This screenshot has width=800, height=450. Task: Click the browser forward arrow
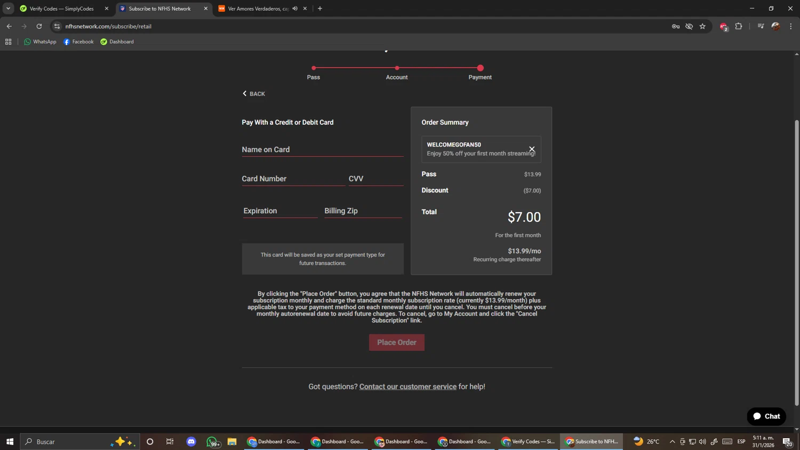pos(24,26)
